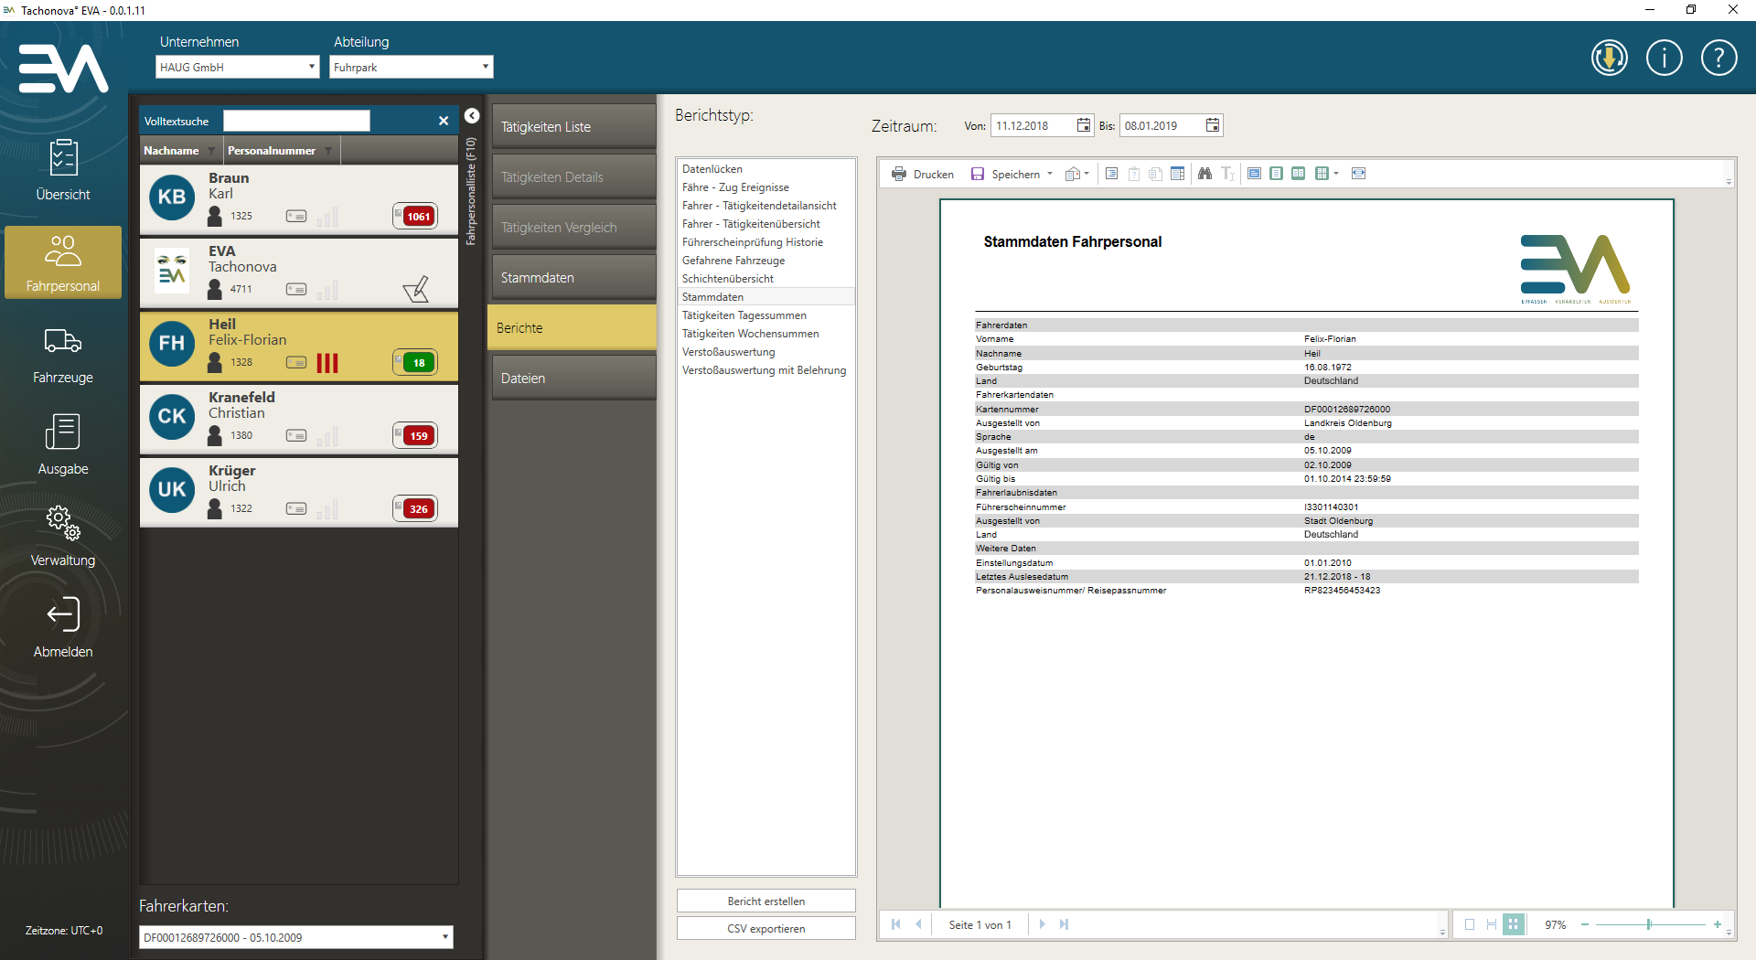Click the download arrow icon in the header
Screen dimensions: 1756x960
(x=1609, y=59)
